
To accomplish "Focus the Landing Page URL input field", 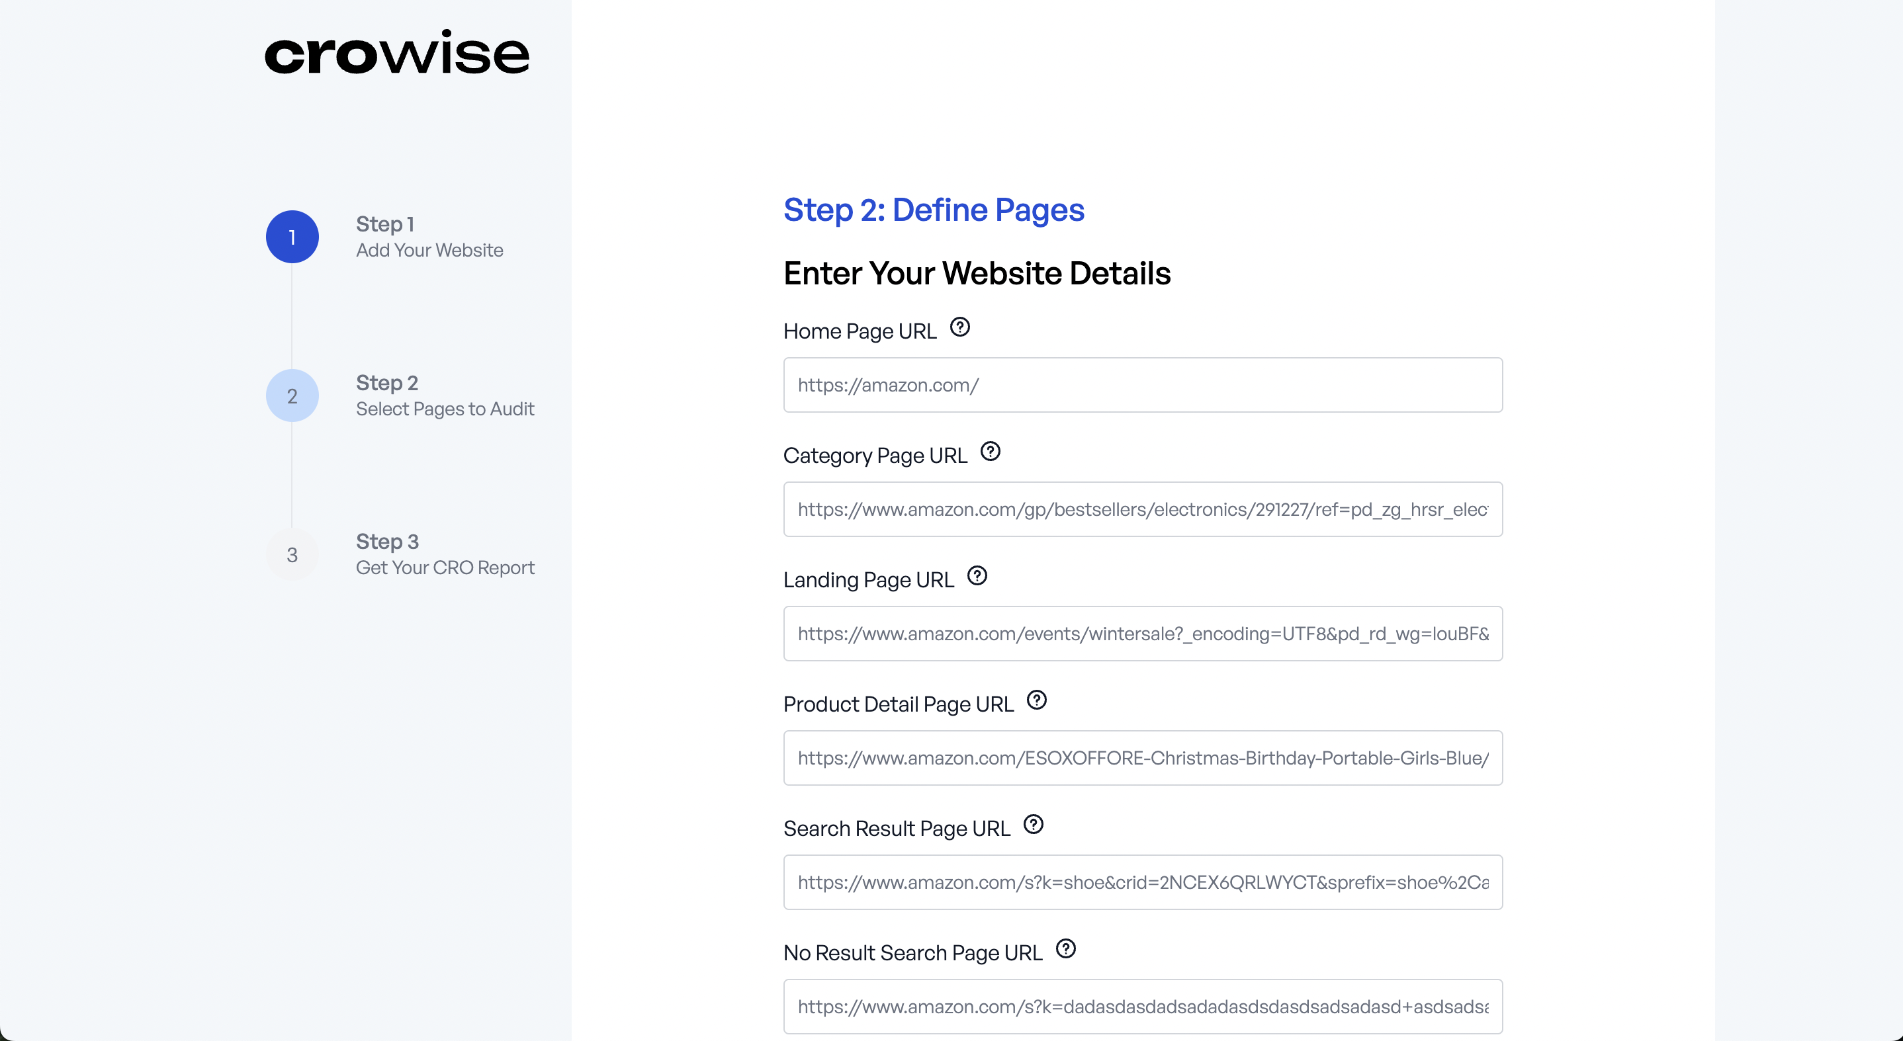I will [1142, 634].
